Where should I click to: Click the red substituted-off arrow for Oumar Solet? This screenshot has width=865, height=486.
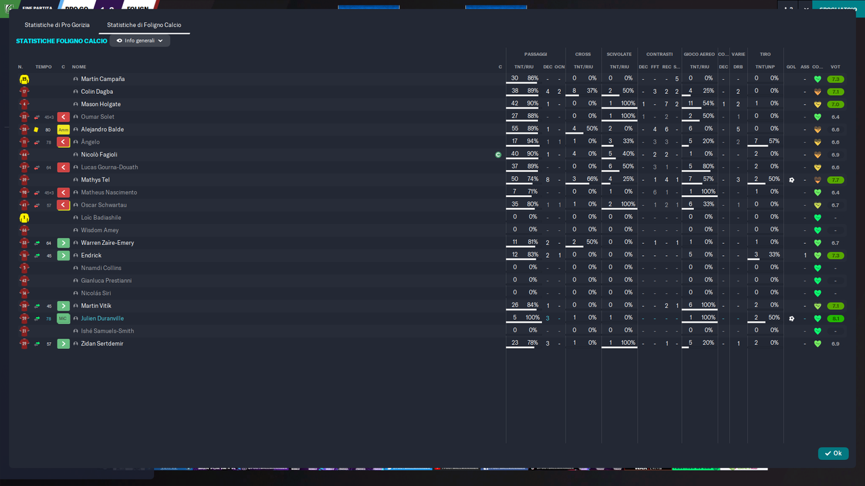64,117
